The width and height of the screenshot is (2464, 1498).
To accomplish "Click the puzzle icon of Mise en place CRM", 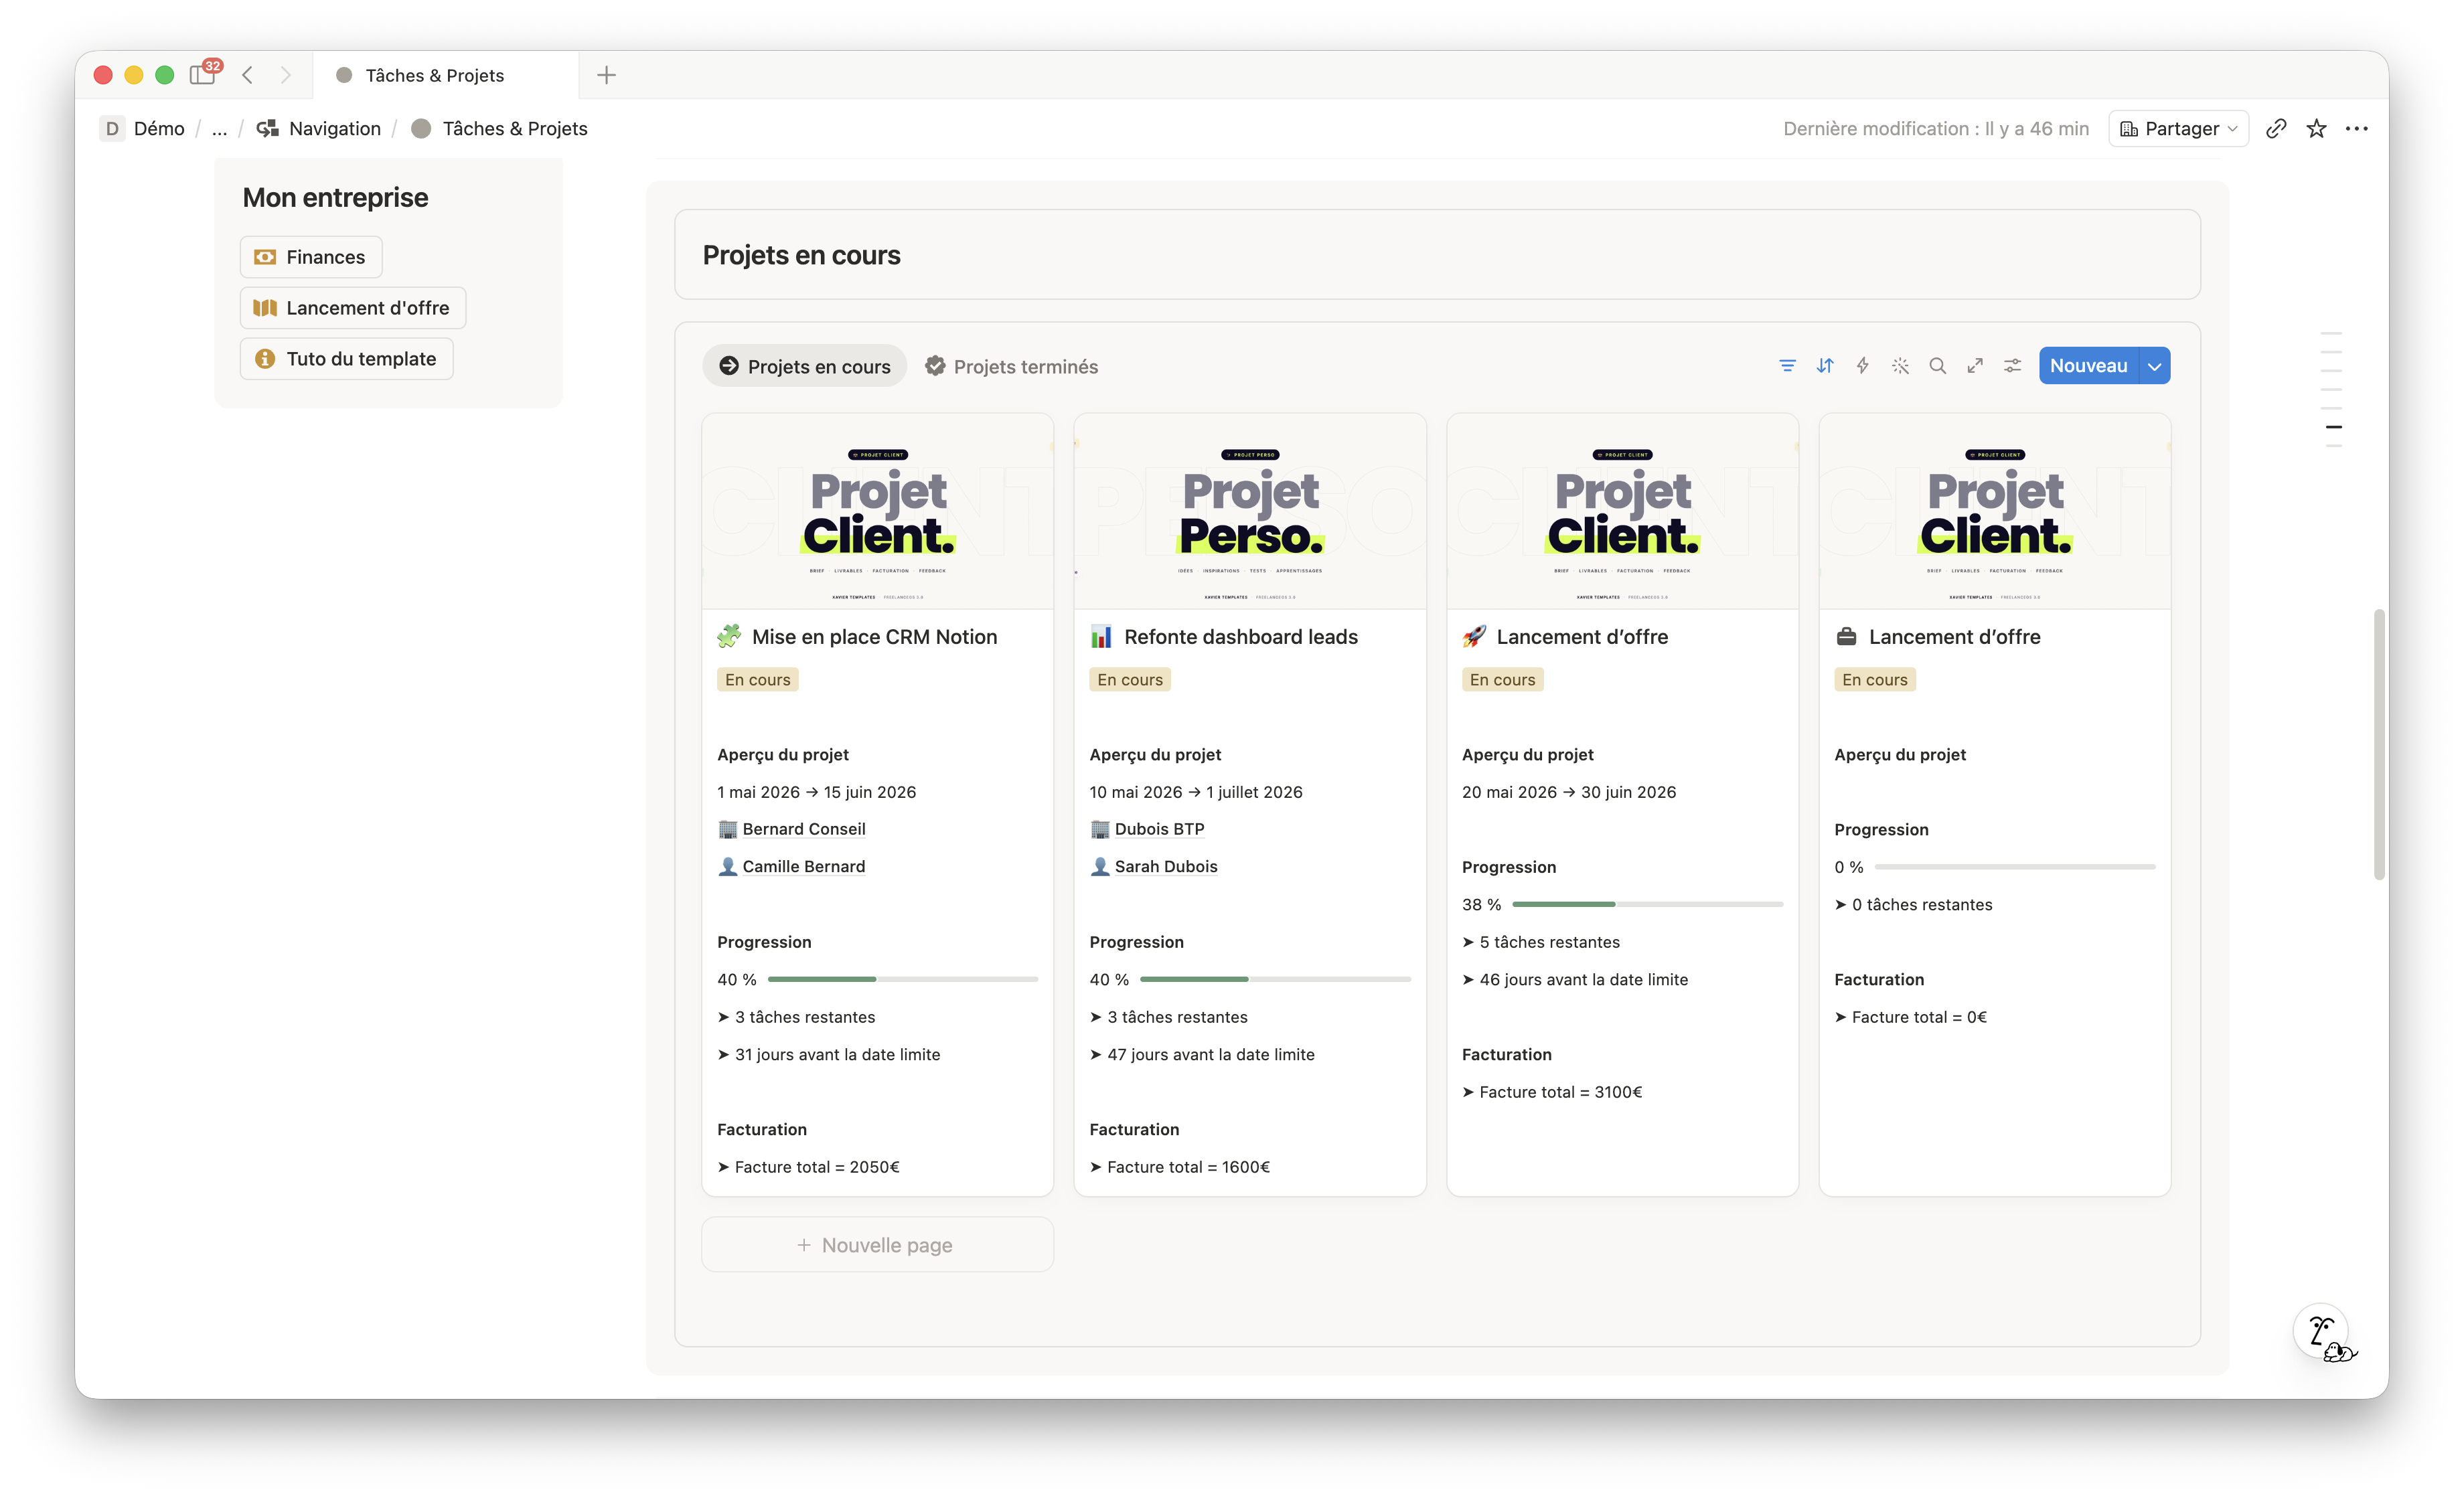I will (x=729, y=637).
